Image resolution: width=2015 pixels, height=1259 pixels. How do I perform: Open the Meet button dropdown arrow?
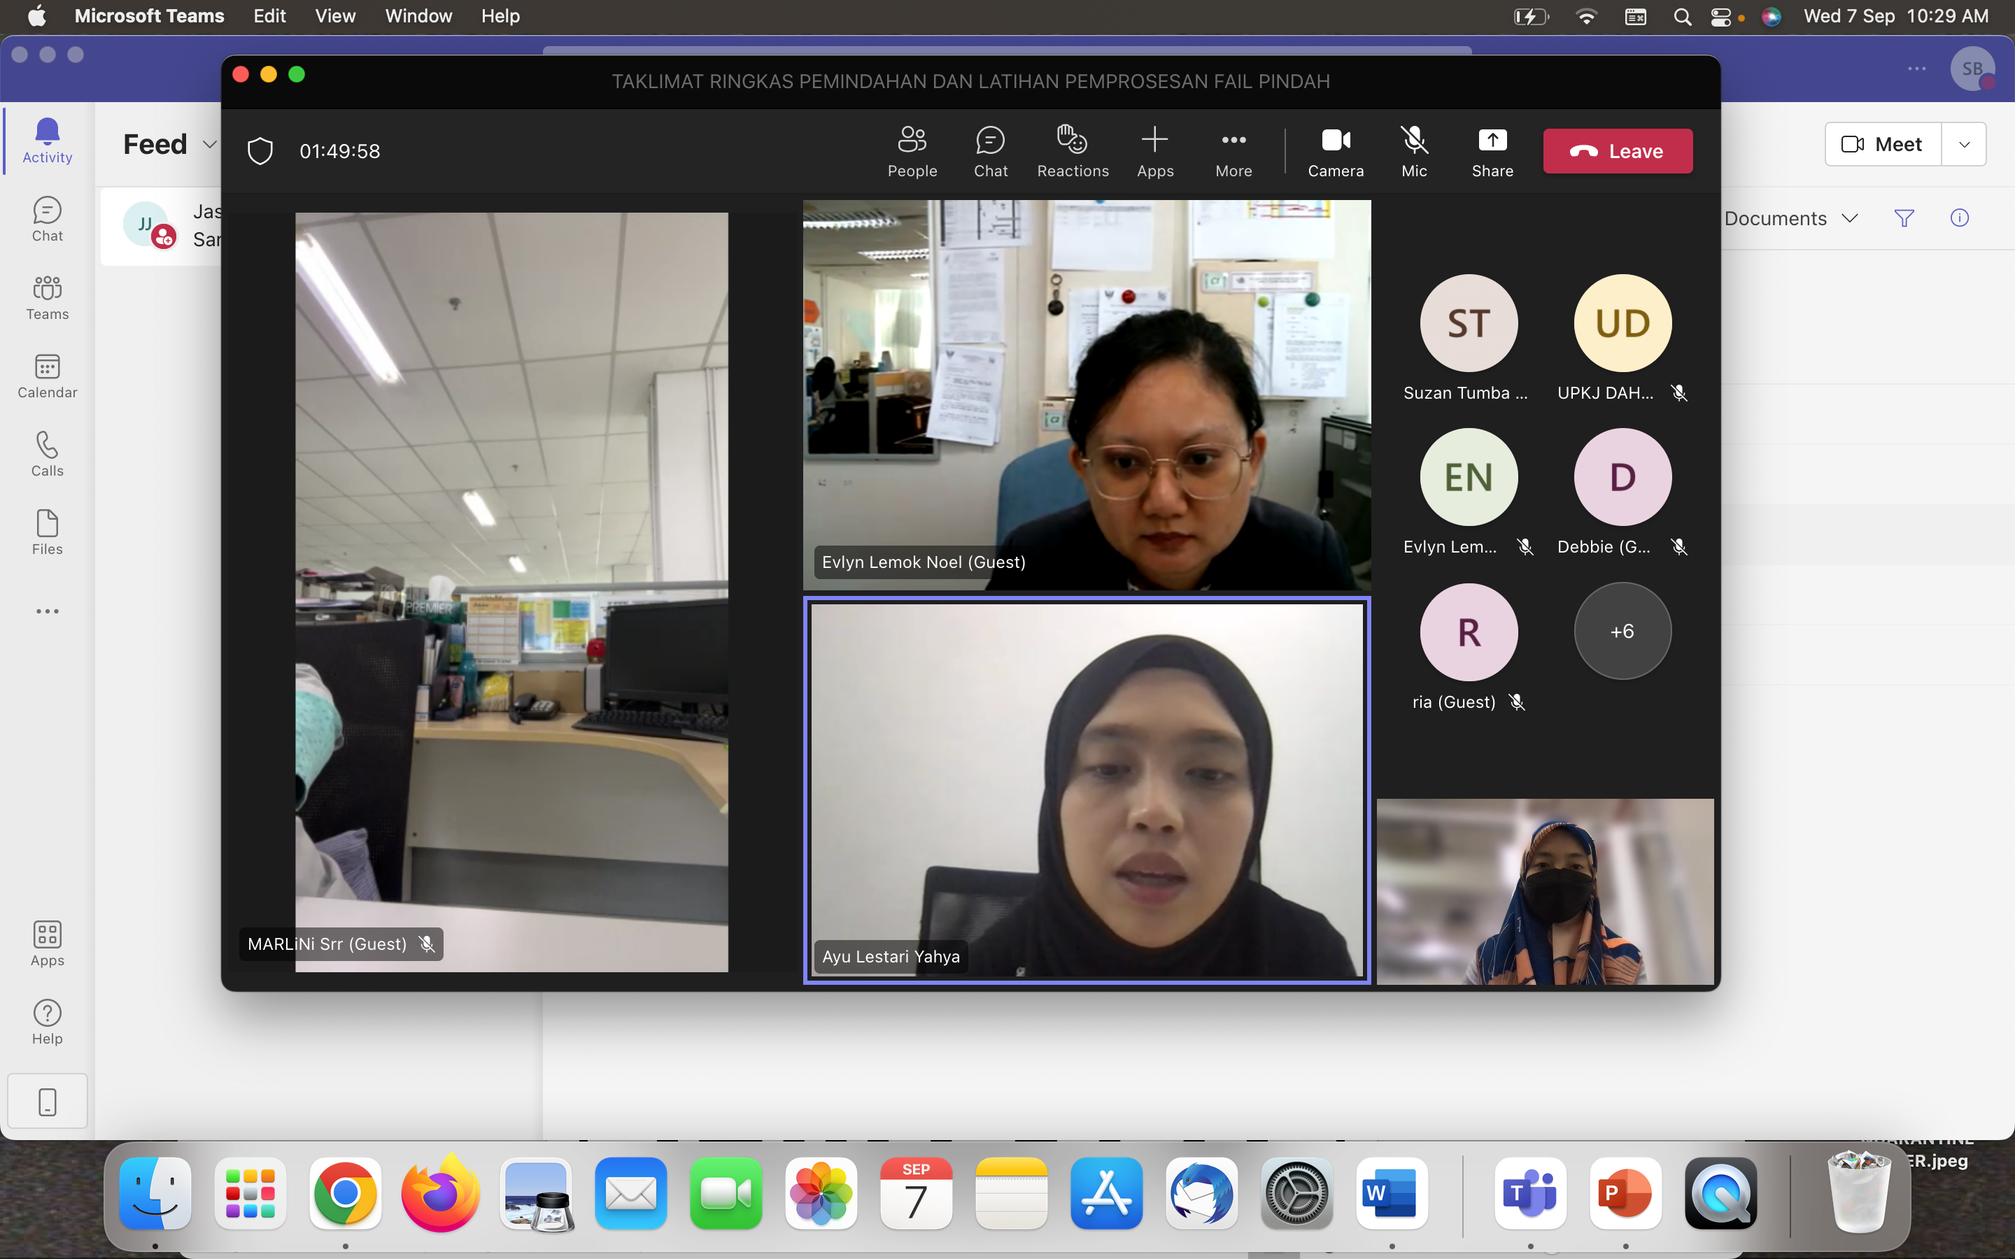point(1964,144)
